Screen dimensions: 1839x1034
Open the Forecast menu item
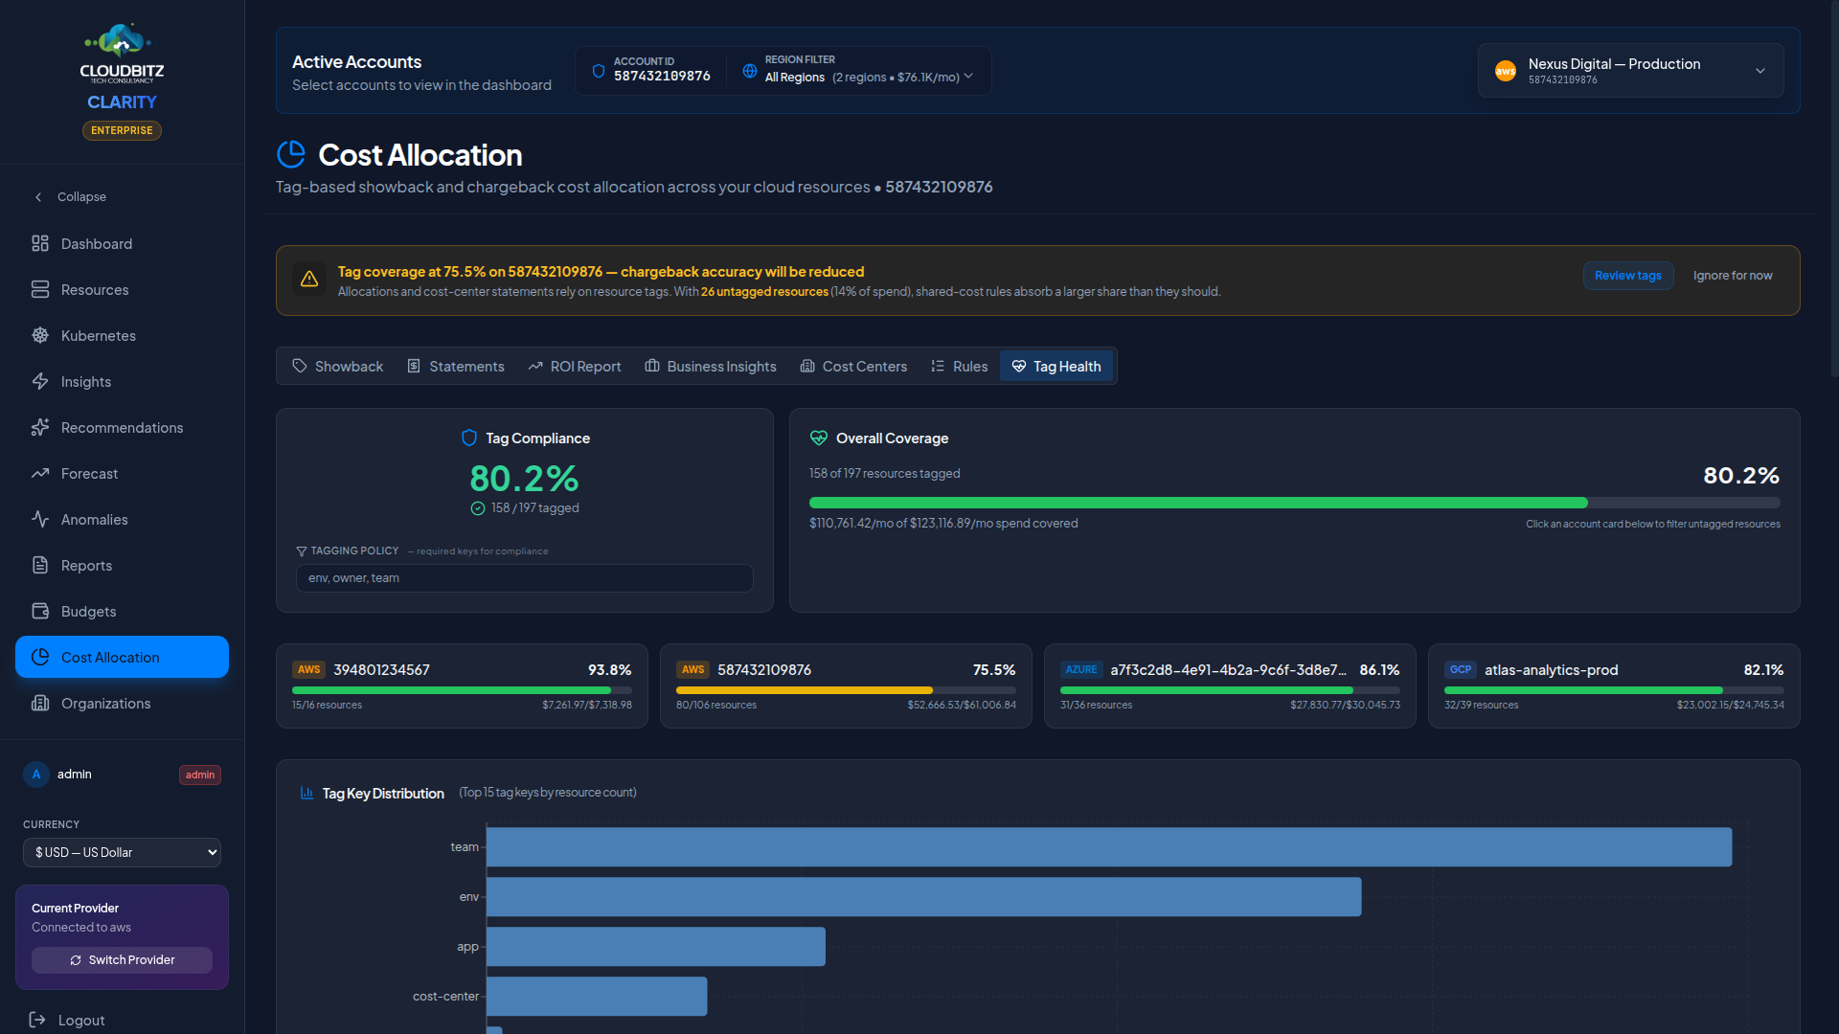pos(122,473)
